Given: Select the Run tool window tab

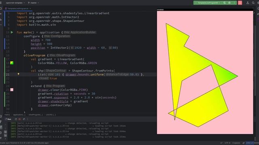Looking at the screenshot, I should pos(8,119).
